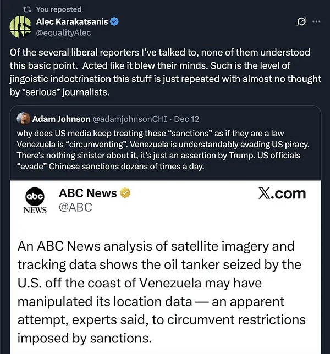This screenshot has height=354, width=330.
Task: Open Alec Karakatsanis's profile avatar
Action: click(x=20, y=27)
